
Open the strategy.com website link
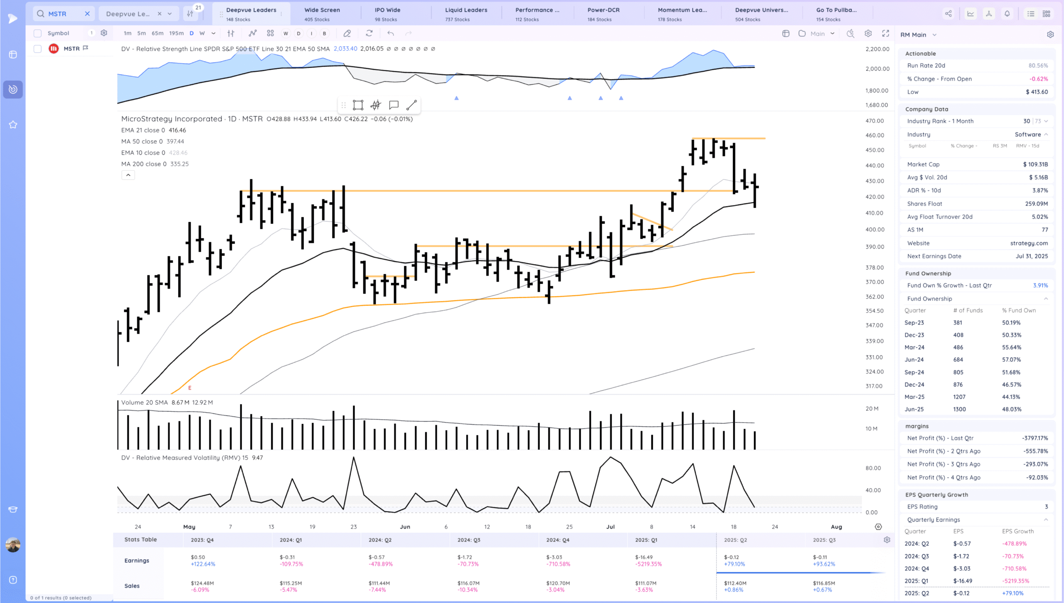[x=1029, y=243]
